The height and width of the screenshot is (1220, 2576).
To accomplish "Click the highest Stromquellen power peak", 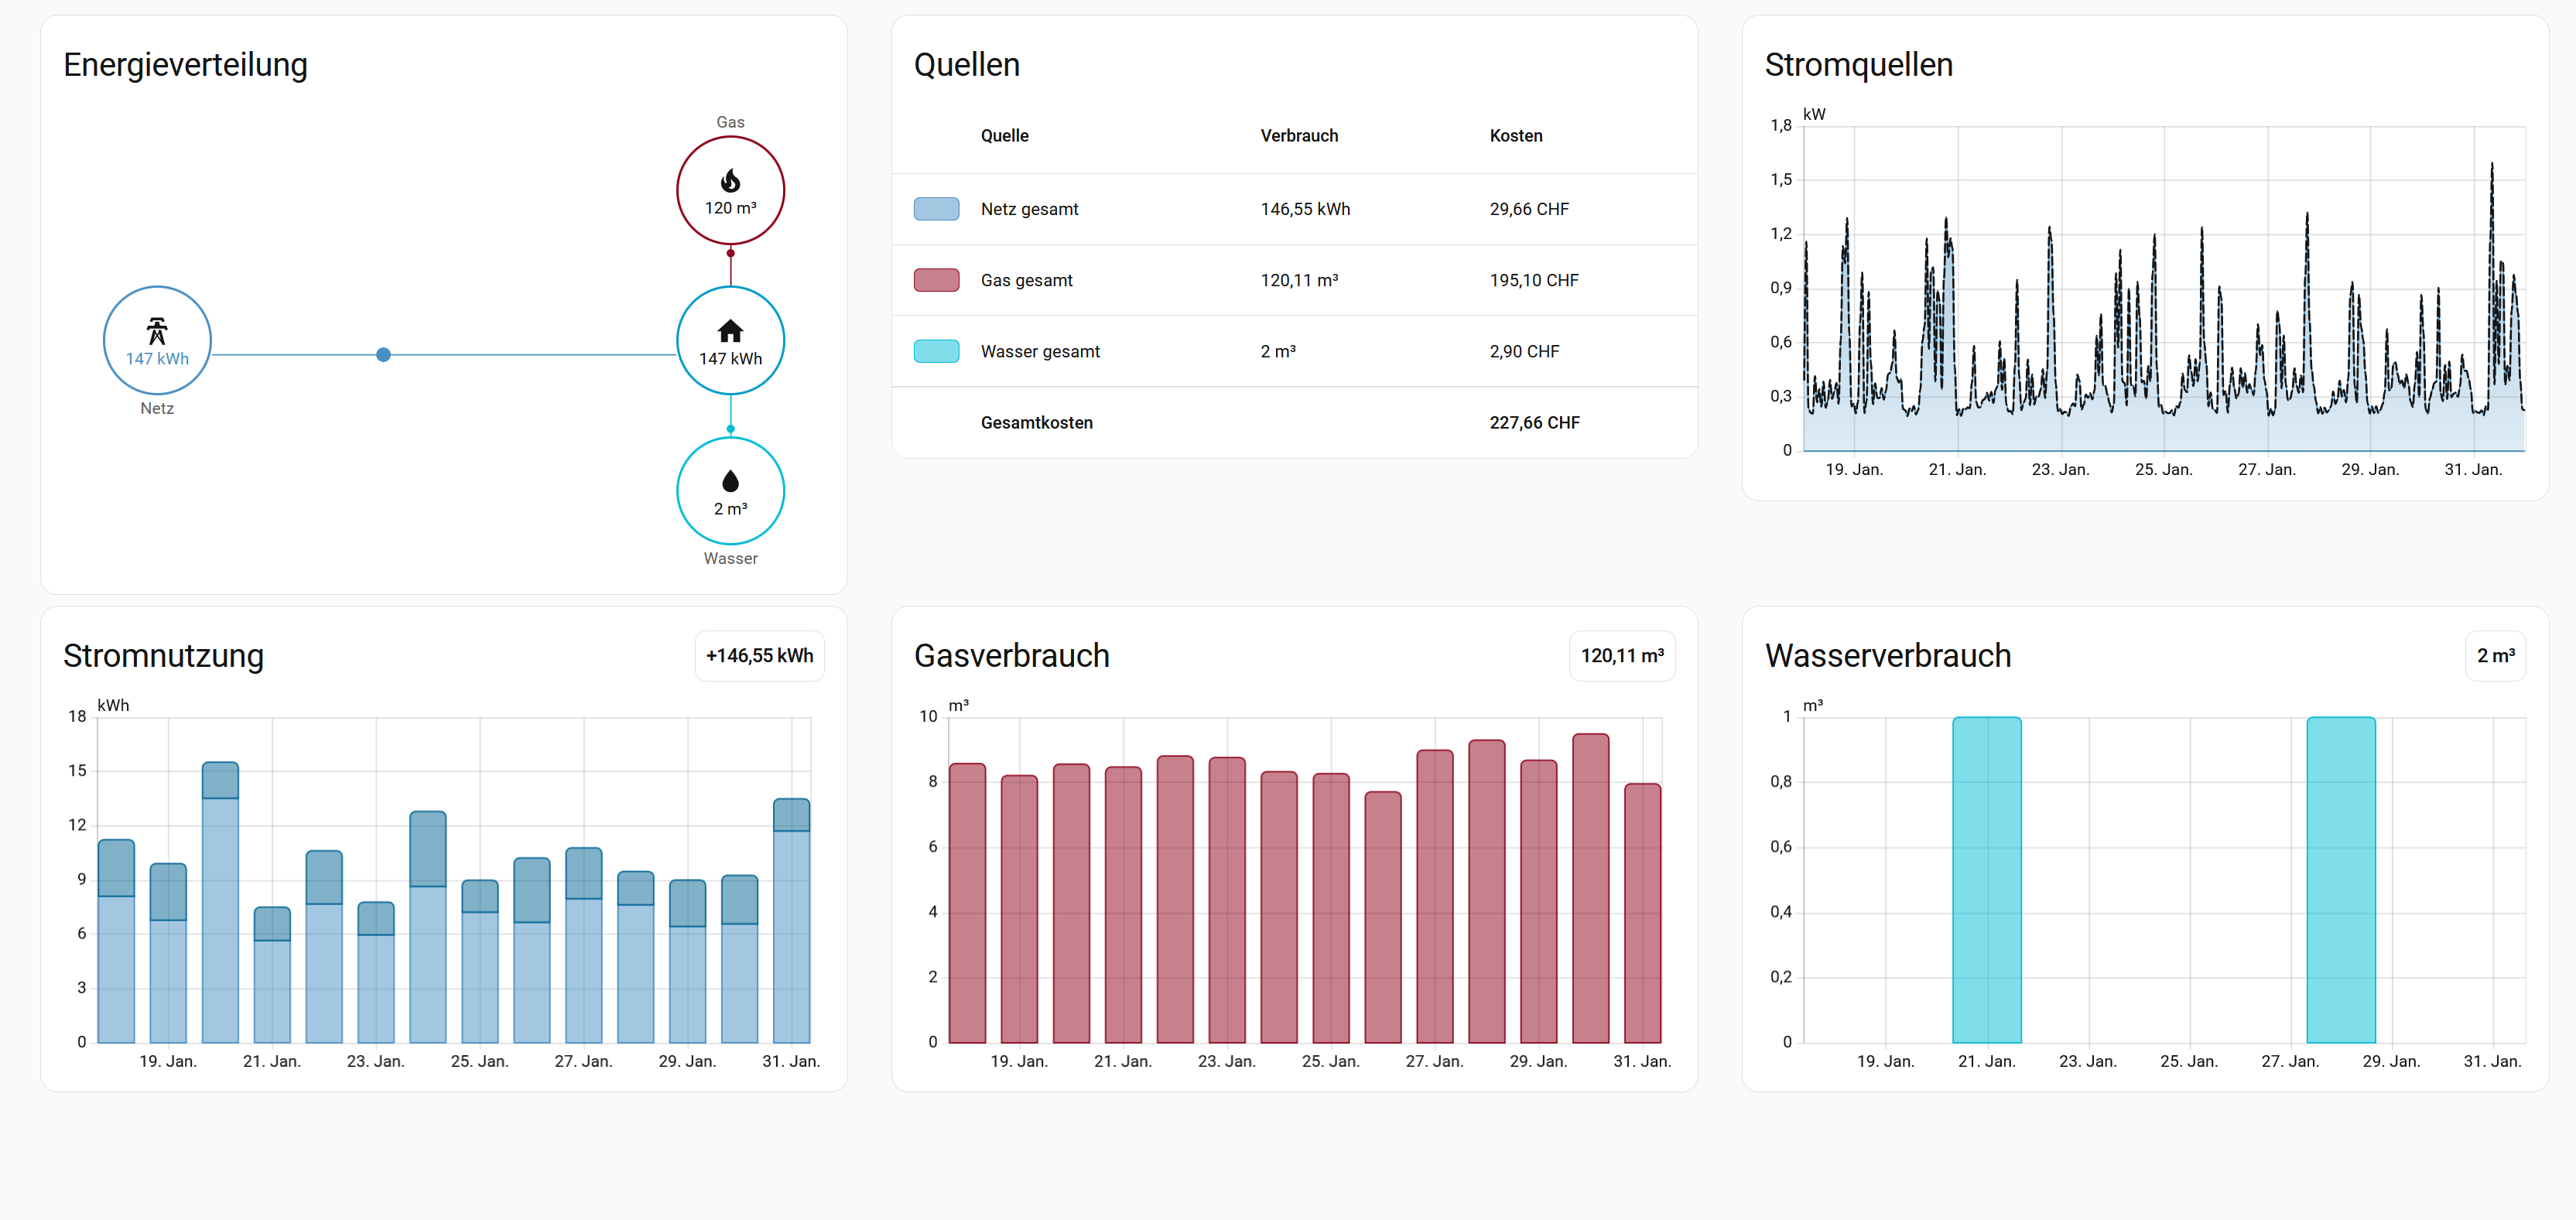I will [2491, 166].
